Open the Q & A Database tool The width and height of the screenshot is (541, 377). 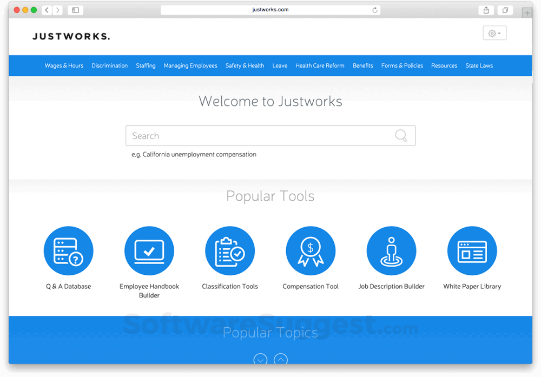coord(69,250)
